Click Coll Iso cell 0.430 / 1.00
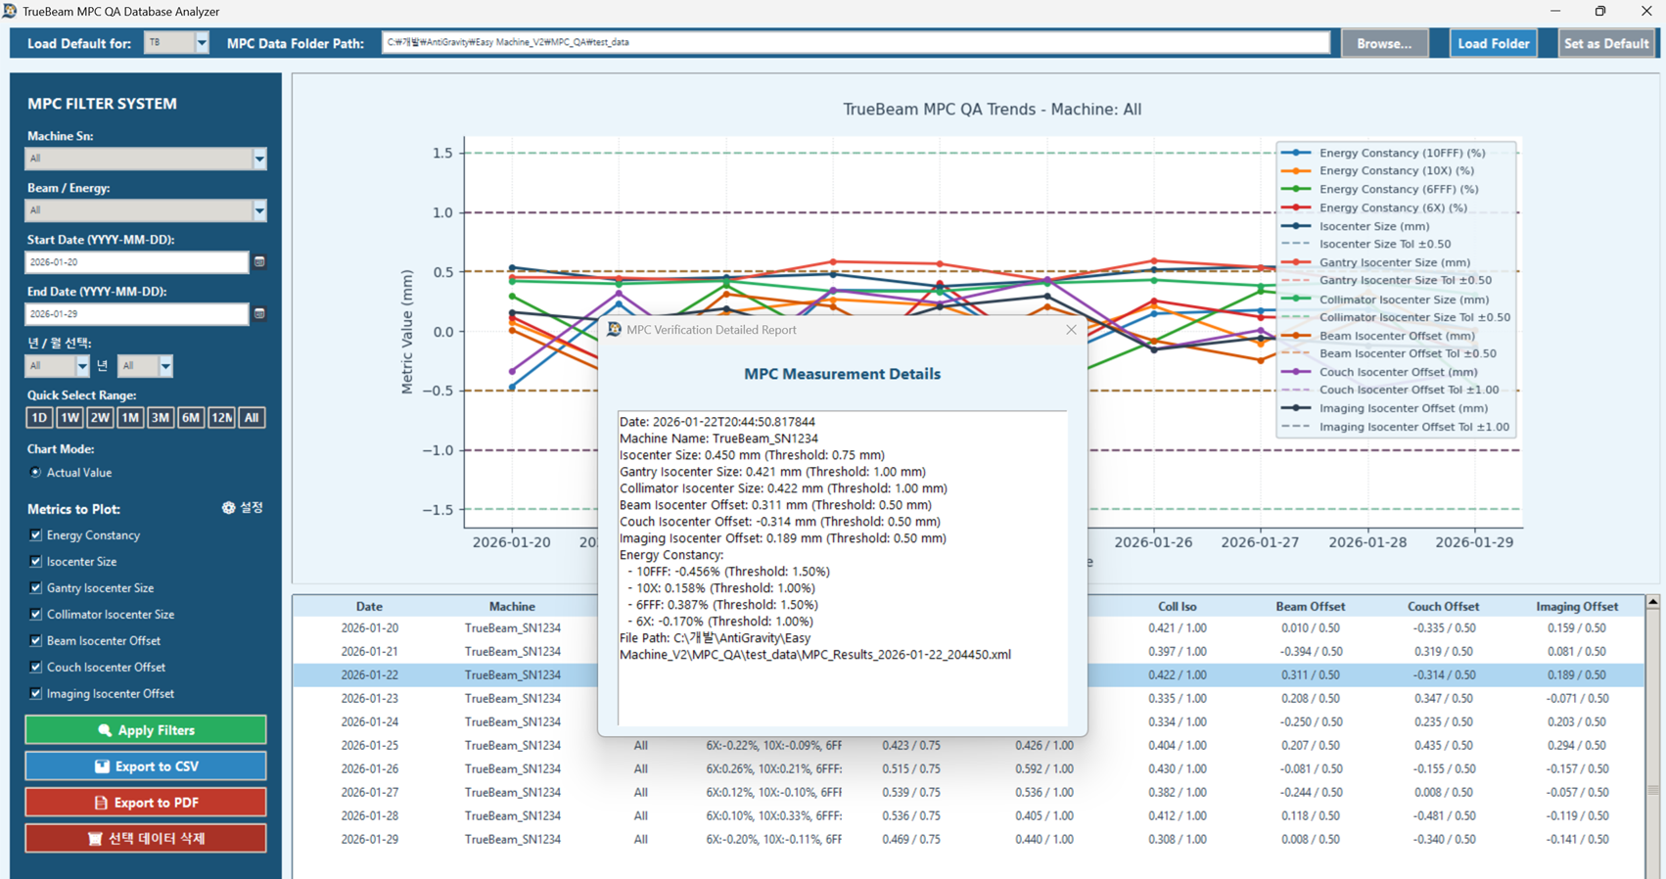This screenshot has height=879, width=1666. tap(1177, 769)
